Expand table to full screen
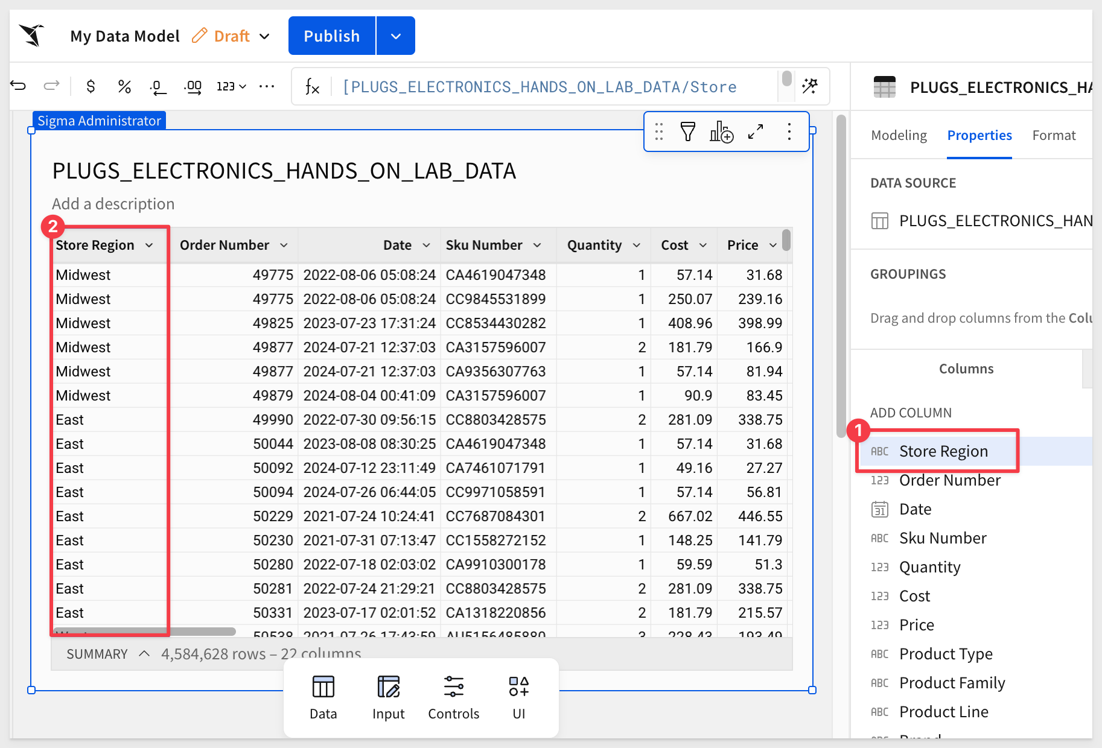This screenshot has width=1102, height=748. click(756, 132)
